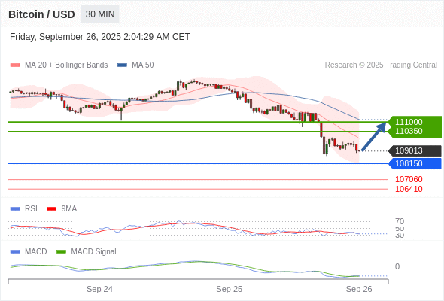The width and height of the screenshot is (444, 301).
Task: Click the 108150 blue pivot label
Action: [415, 163]
